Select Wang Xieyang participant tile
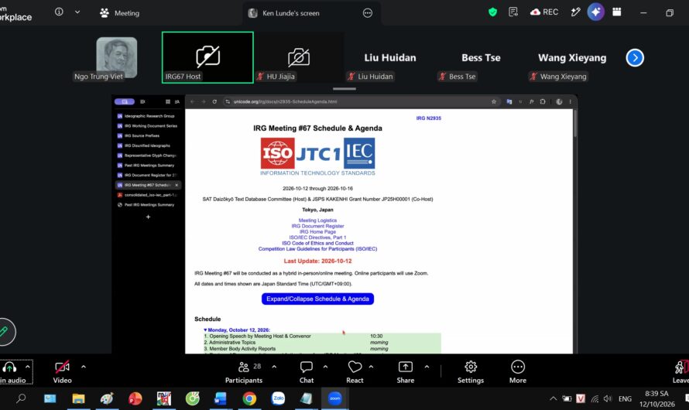689x410 pixels. [572, 57]
